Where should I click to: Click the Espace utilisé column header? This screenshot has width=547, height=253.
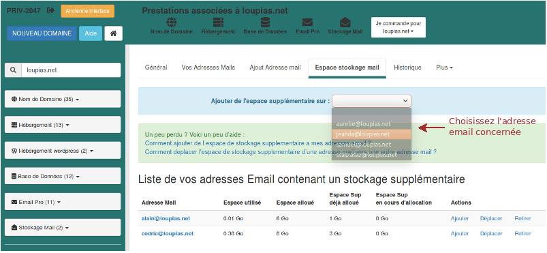pyautogui.click(x=242, y=203)
